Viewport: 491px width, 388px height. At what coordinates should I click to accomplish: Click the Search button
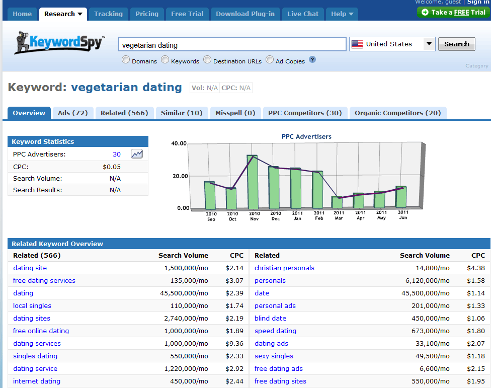[457, 44]
